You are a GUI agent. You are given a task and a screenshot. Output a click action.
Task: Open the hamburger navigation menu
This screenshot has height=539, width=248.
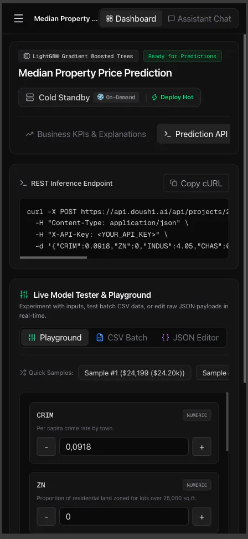tap(18, 18)
